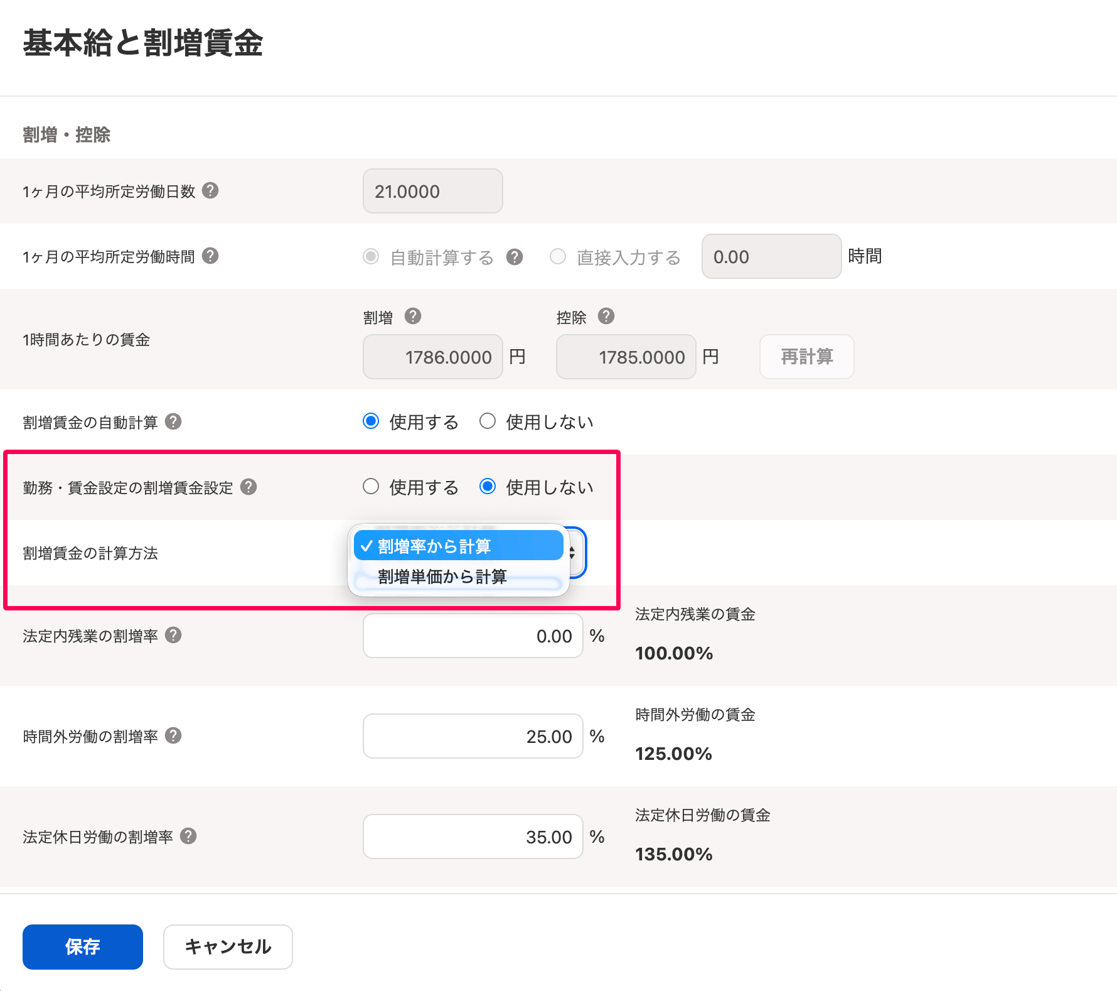The width and height of the screenshot is (1117, 991).
Task: Click the 再計算 button
Action: 807,357
